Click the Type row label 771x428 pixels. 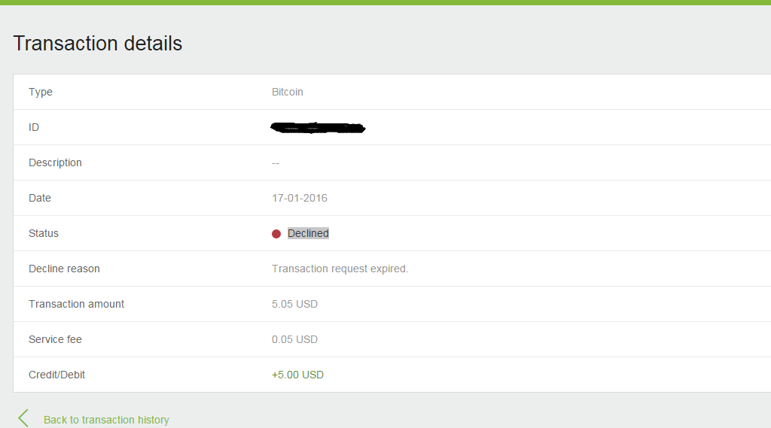point(41,93)
